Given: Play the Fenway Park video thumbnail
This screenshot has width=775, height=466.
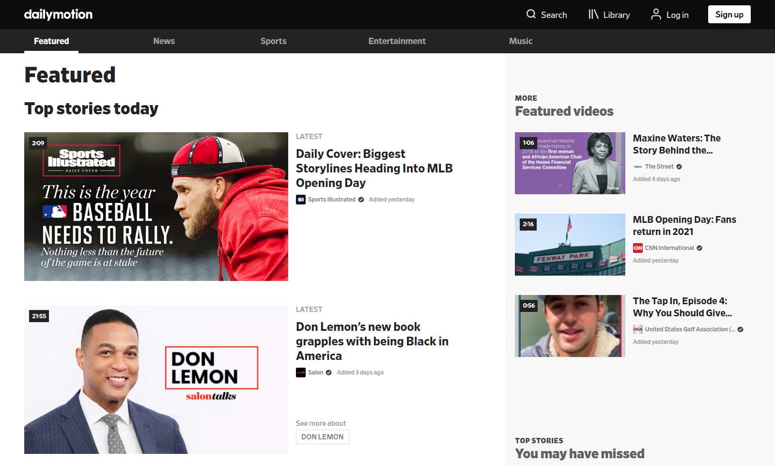Looking at the screenshot, I should pos(570,245).
